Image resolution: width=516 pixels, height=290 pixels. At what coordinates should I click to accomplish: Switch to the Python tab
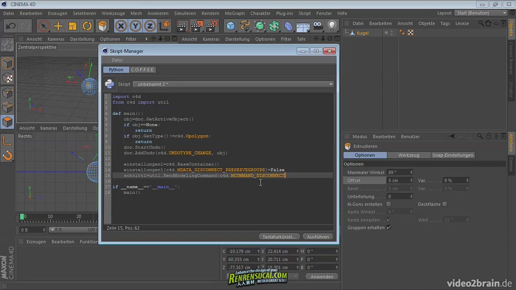tap(116, 70)
